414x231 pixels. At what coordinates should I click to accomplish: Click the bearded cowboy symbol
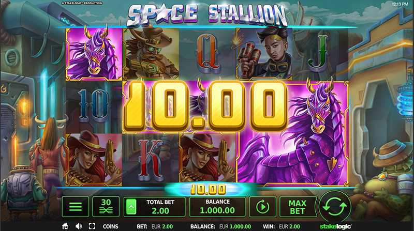click(151, 54)
